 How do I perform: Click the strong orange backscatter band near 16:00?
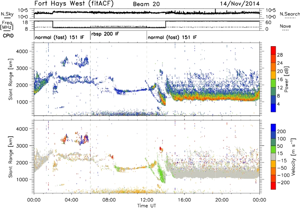click(x=184, y=98)
